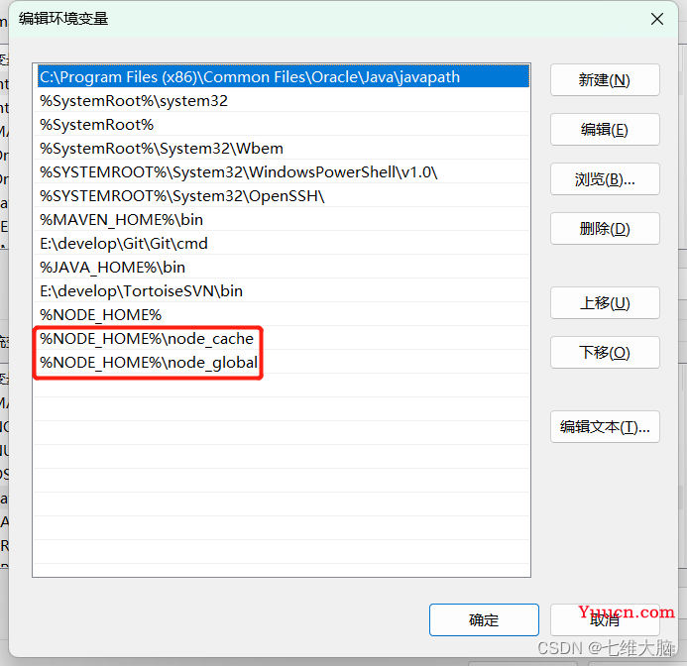Select the %SystemRoot%\system32 entry

click(282, 101)
